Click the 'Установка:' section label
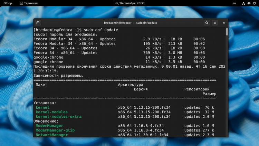Screen dimensions: 259x146 (45, 103)
